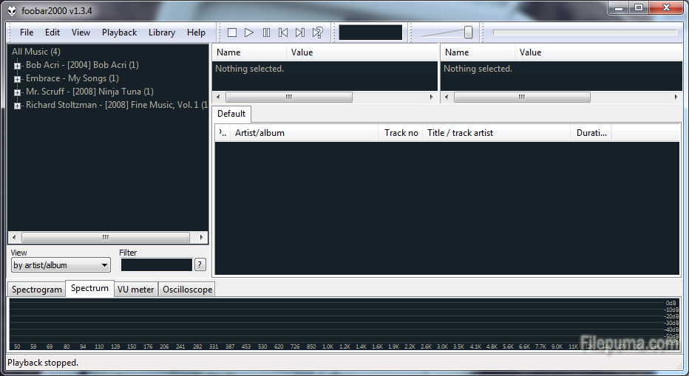Click the Pause playback button

[x=266, y=33]
